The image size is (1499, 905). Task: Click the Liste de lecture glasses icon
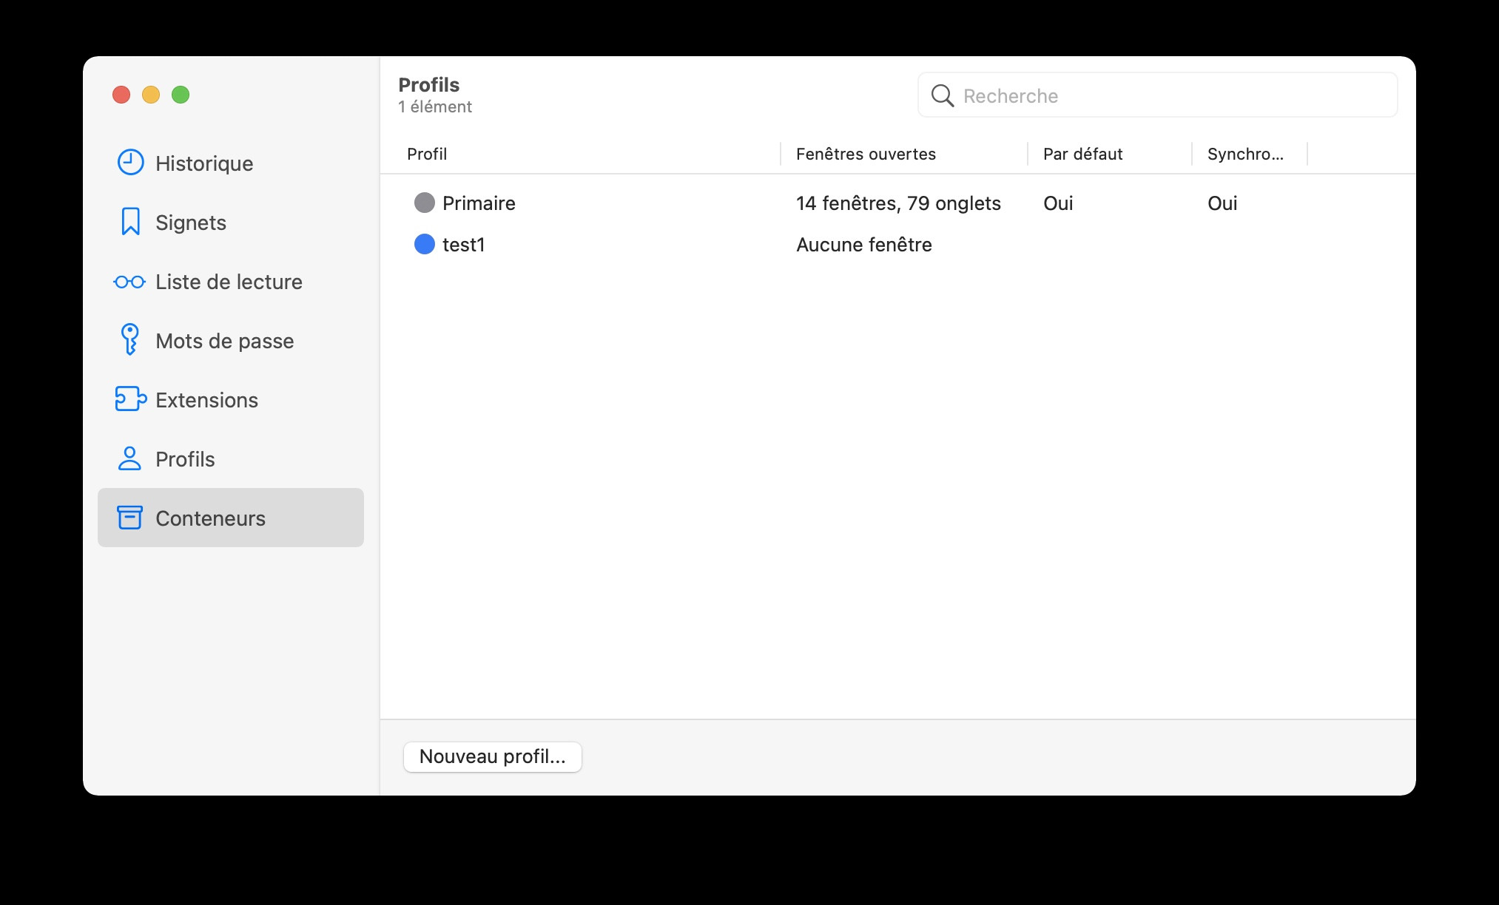(129, 282)
